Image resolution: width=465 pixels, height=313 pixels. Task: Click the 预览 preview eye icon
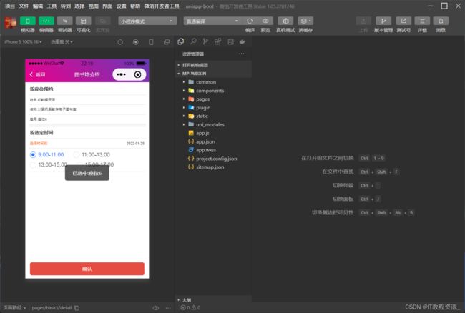click(x=265, y=21)
